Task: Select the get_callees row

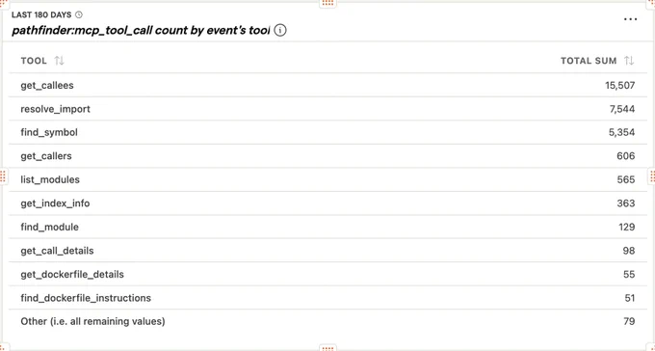Action: (327, 86)
